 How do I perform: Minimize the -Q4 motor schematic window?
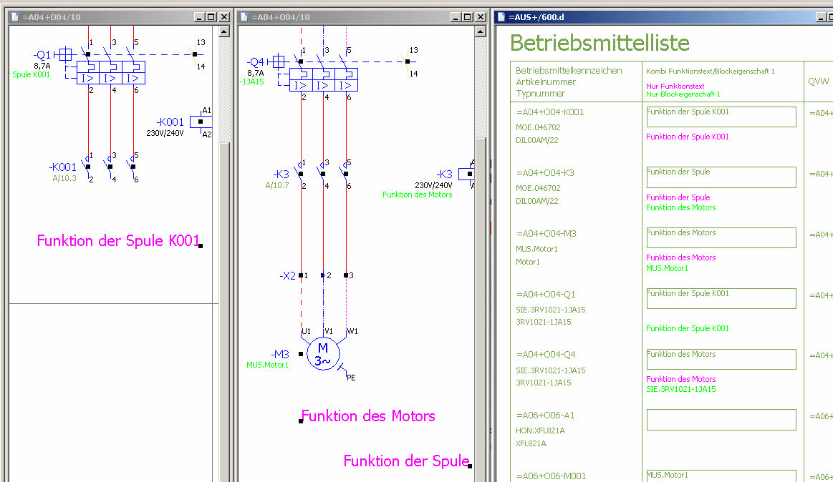pos(456,17)
